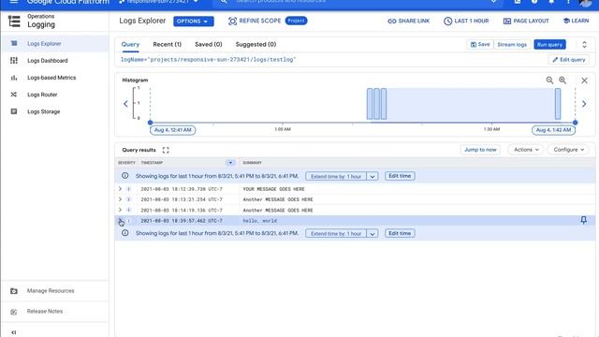599x337 pixels.
Task: Switch to the Recent (1) tab
Action: [x=167, y=44]
